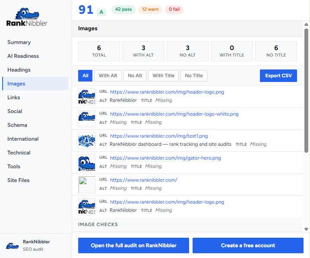Click alt text 'RankNibbler dashboard — rank tracking and site audits'
Viewport: 310px width, 258px height.
pyautogui.click(x=171, y=145)
